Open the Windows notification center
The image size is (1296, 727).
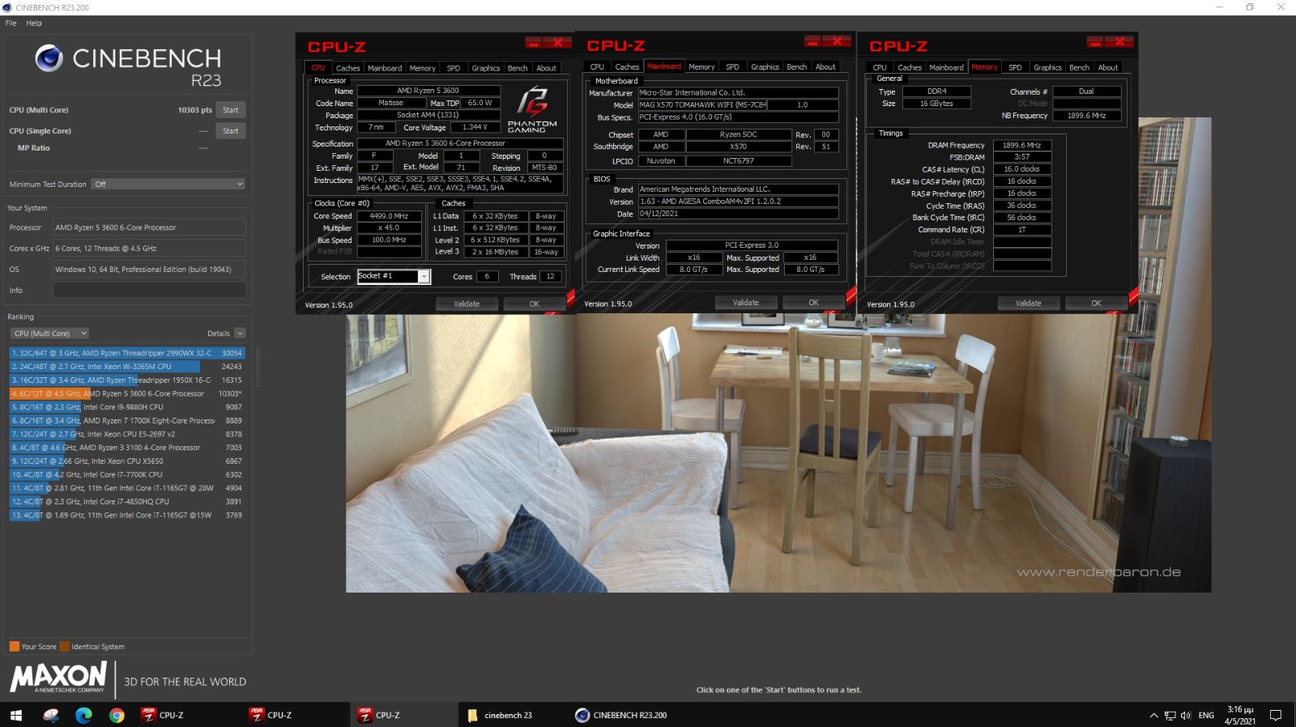click(x=1276, y=716)
